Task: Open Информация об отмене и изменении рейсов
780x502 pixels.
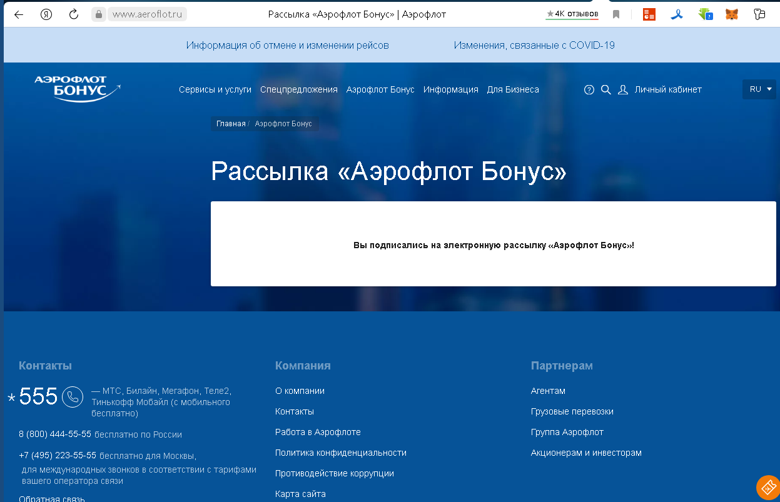Action: pyautogui.click(x=288, y=45)
